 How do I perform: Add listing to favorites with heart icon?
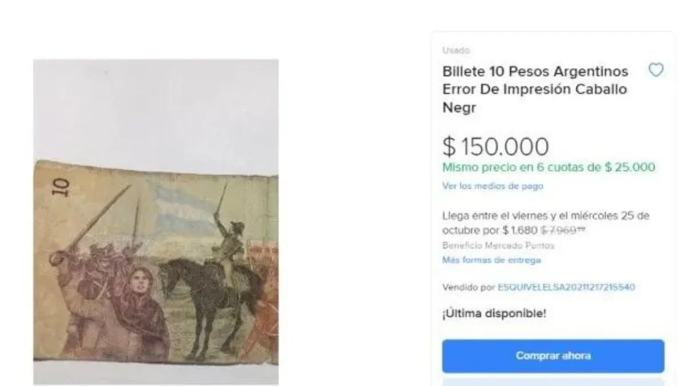[x=656, y=70]
